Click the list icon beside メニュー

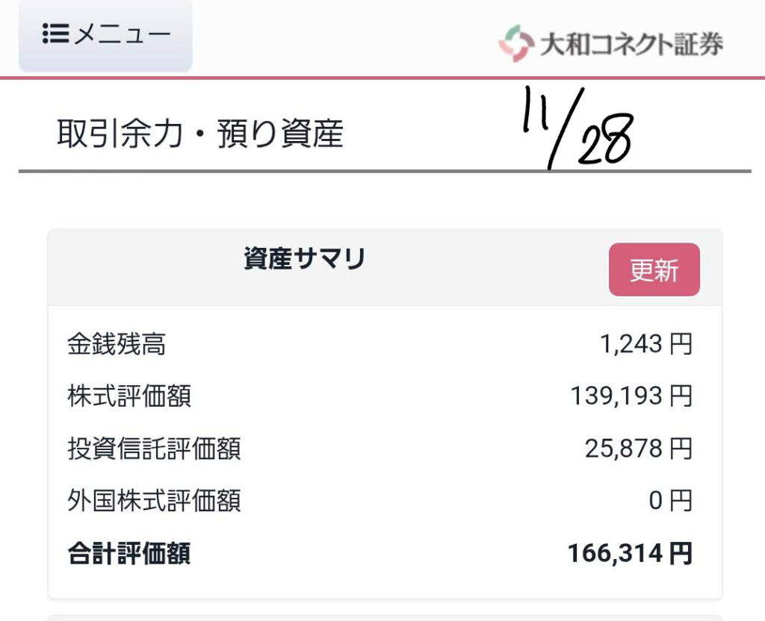[56, 34]
